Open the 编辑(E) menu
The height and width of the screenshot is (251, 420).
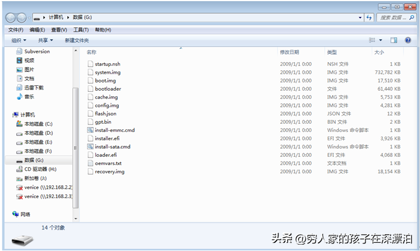(x=37, y=30)
